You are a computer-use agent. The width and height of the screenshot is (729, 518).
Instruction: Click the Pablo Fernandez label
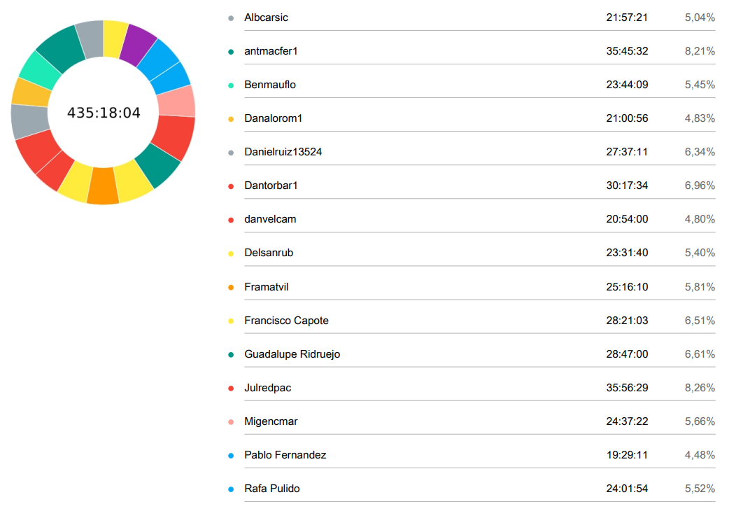coord(285,455)
